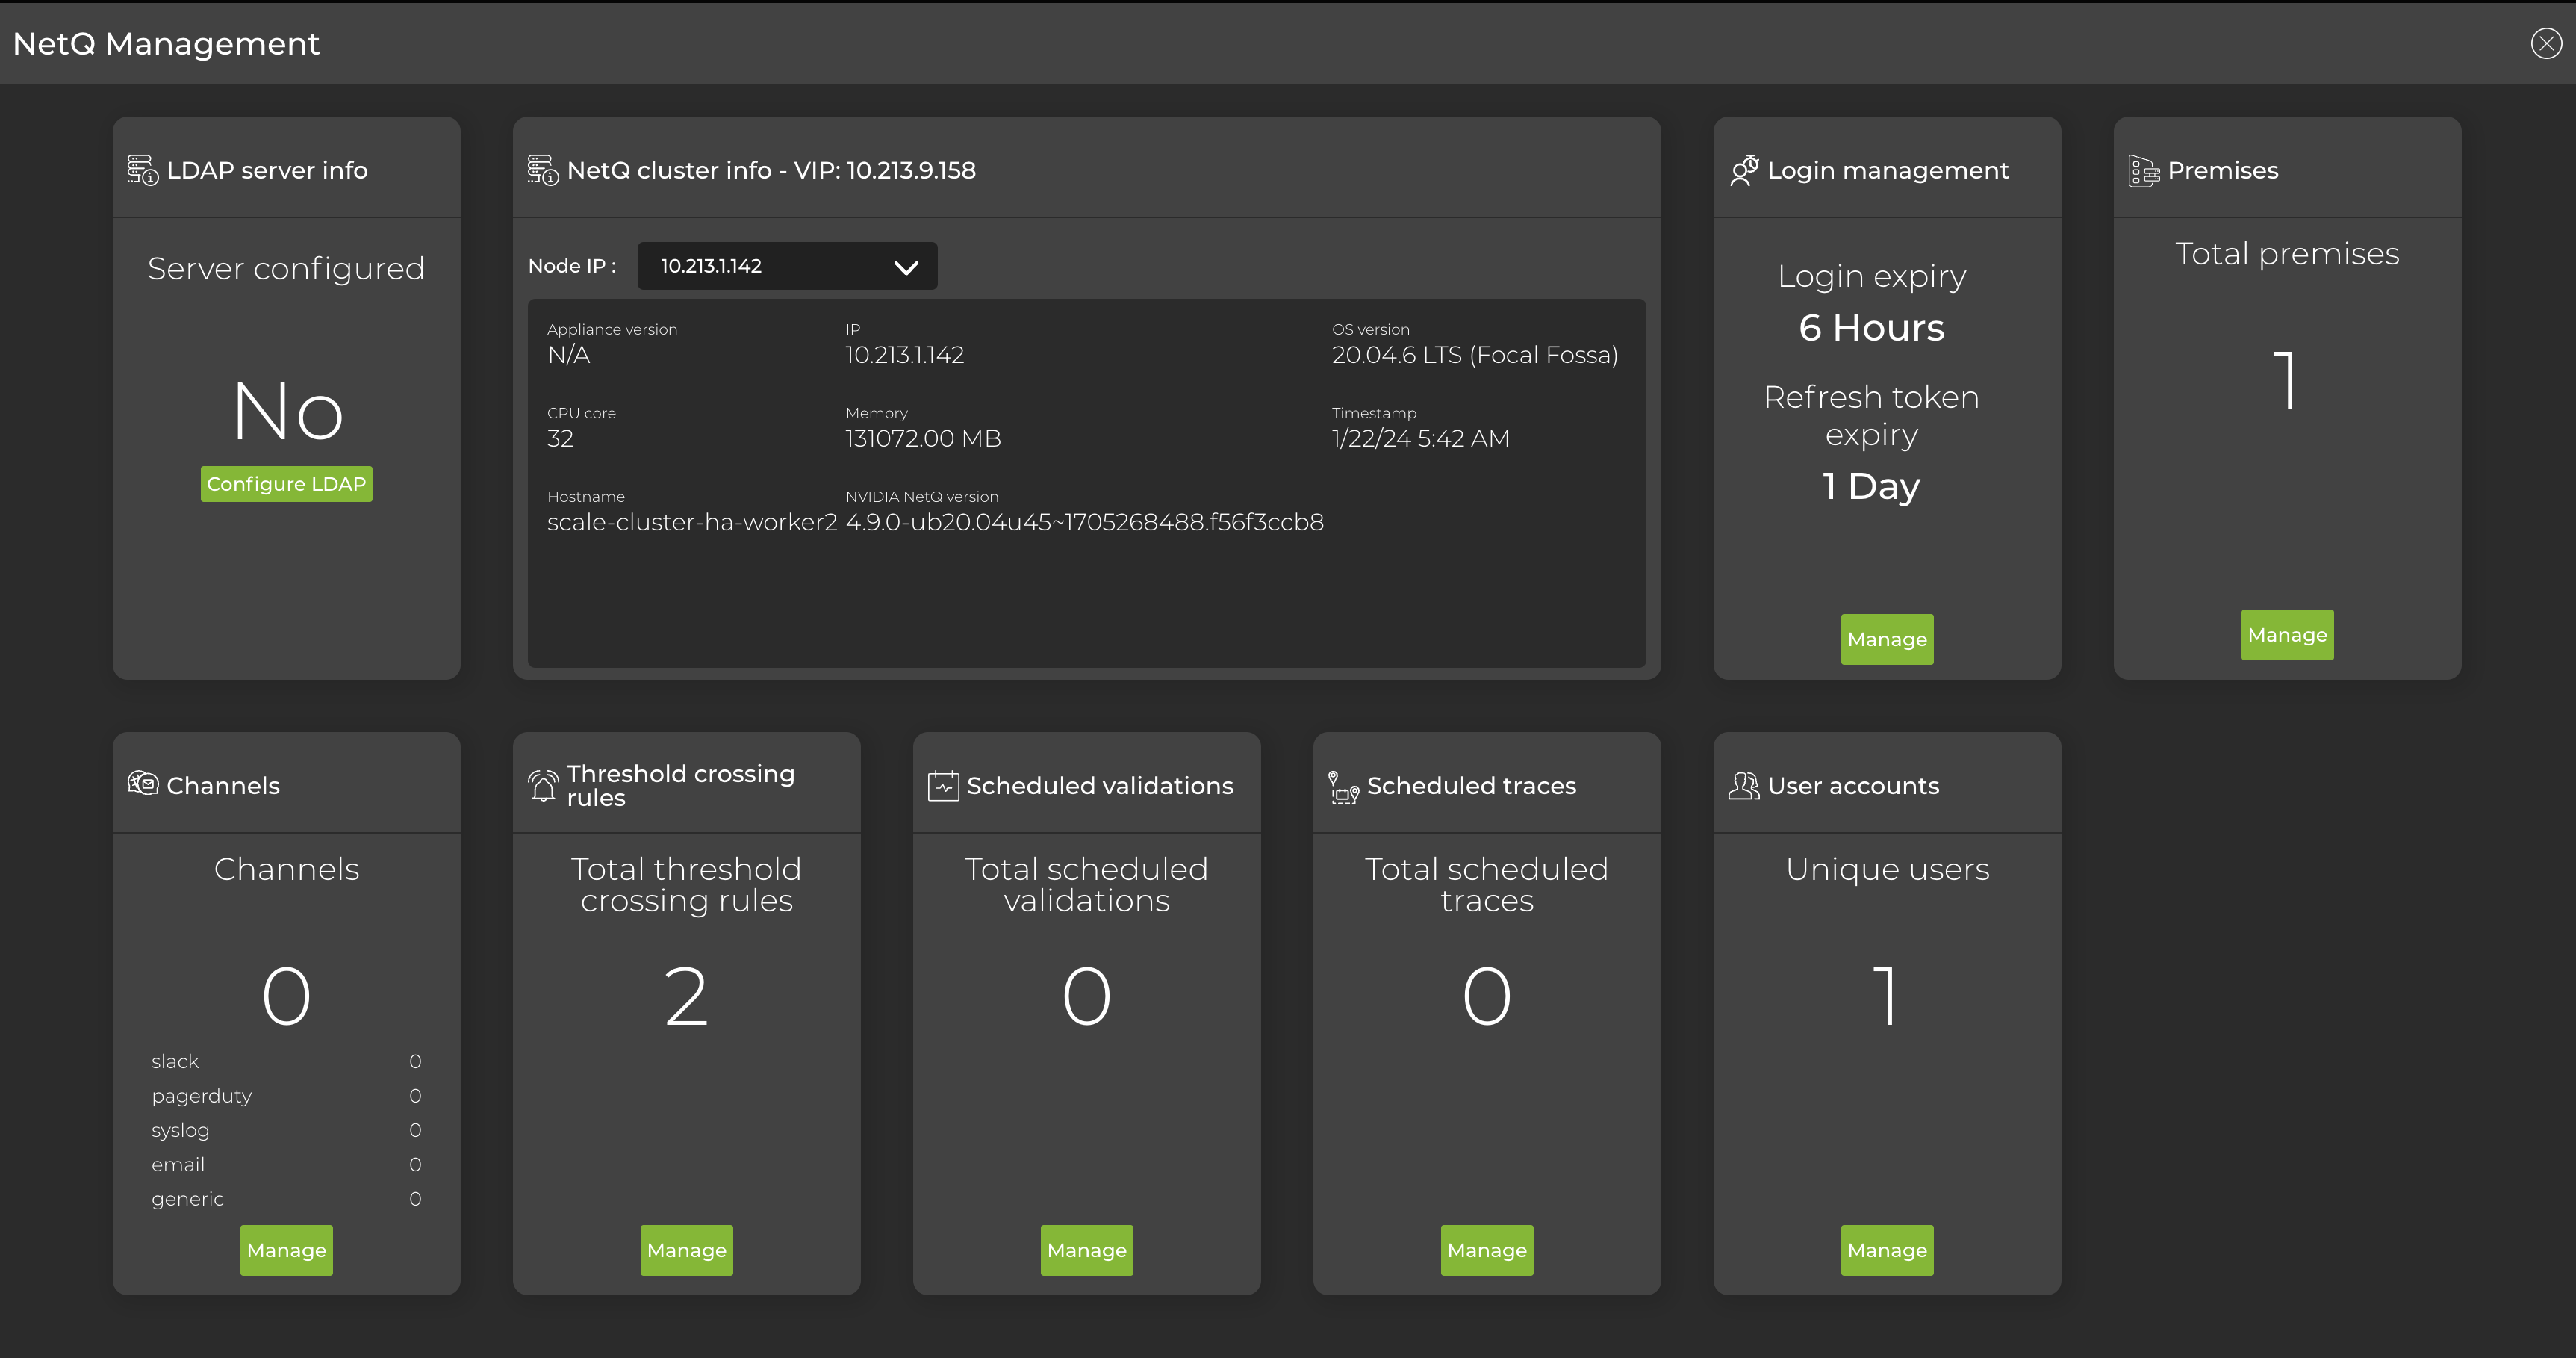Image resolution: width=2576 pixels, height=1358 pixels.
Task: Open the Node IP dropdown
Action: click(905, 266)
